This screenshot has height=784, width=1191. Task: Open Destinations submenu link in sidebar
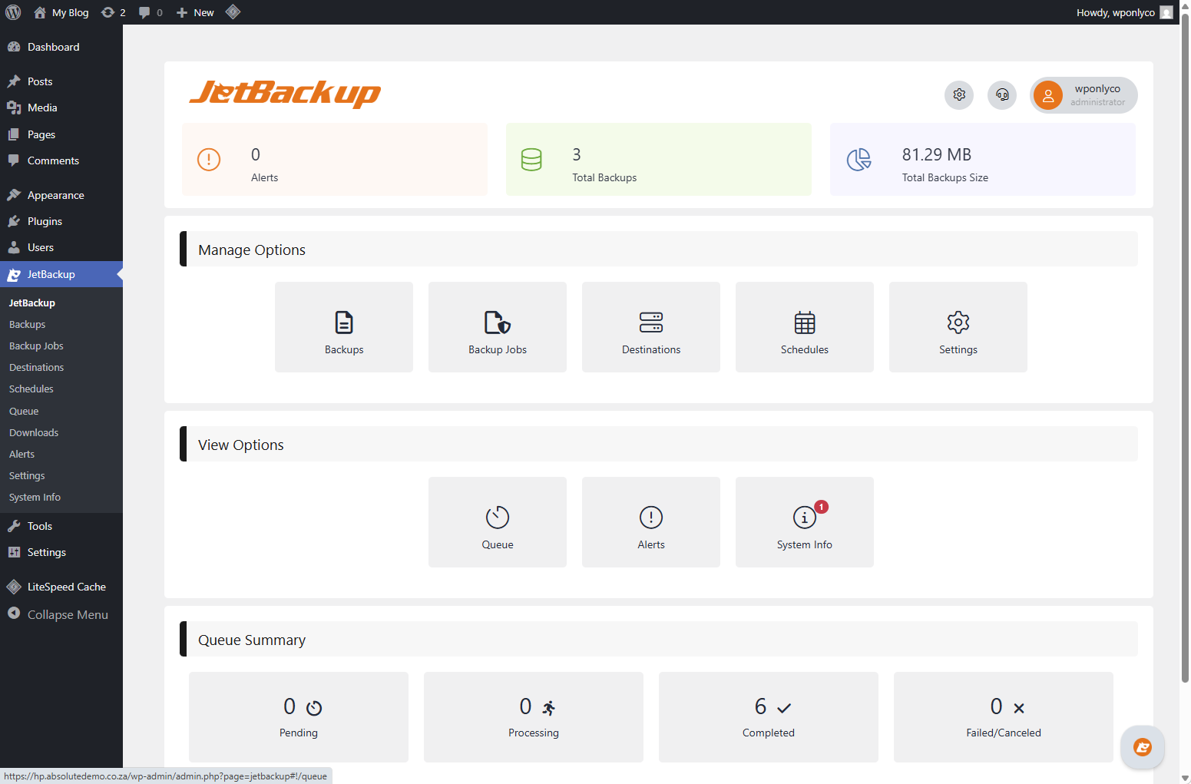[36, 367]
